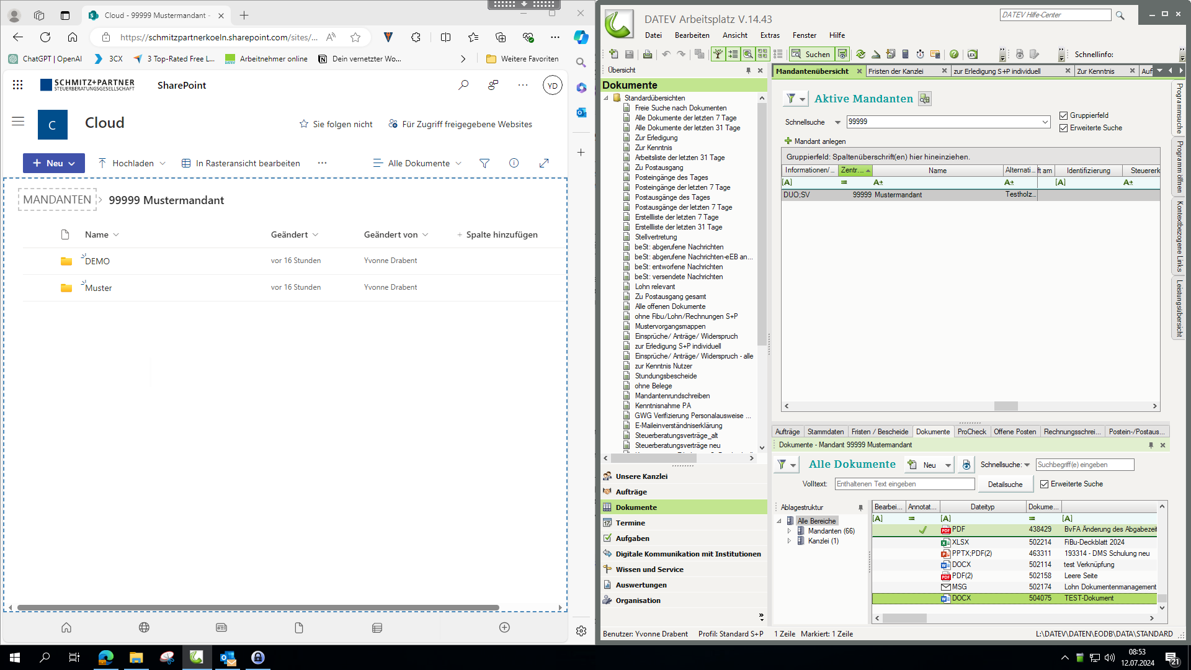The height and width of the screenshot is (670, 1191).
Task: Click the stopwatch icon in DATEV toolbar
Action: [920, 54]
